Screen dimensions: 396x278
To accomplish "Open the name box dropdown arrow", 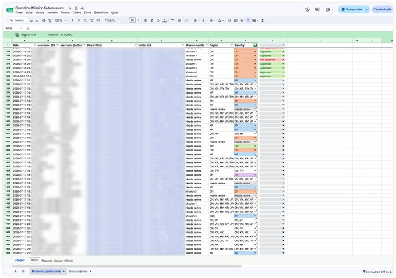I will pyautogui.click(x=21, y=28).
